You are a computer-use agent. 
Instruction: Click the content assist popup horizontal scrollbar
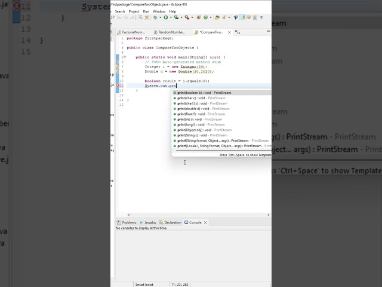[223, 151]
